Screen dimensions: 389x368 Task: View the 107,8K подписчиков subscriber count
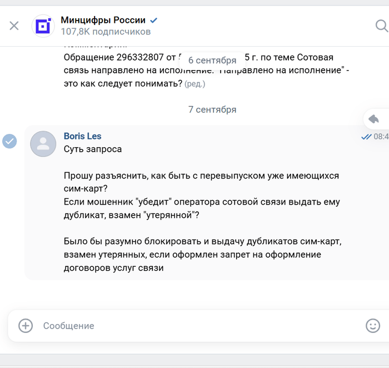click(x=106, y=32)
